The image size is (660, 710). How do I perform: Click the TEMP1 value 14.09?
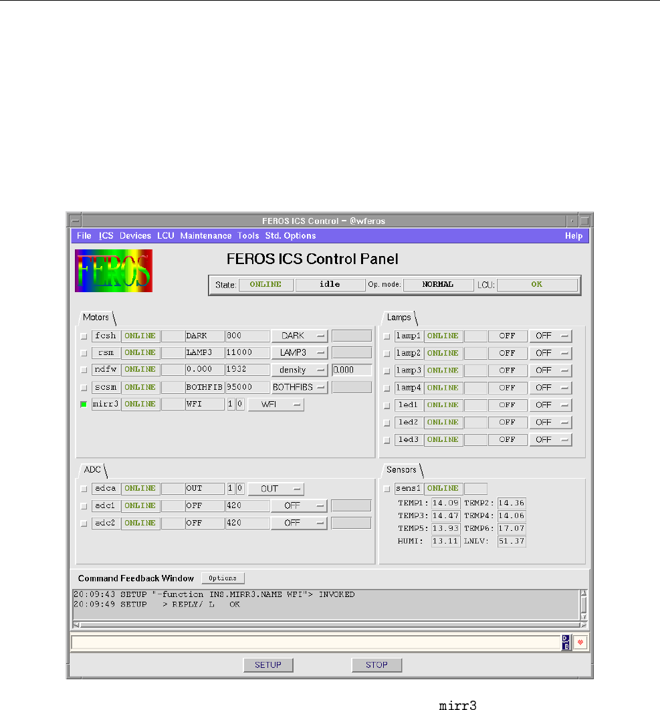tap(446, 503)
